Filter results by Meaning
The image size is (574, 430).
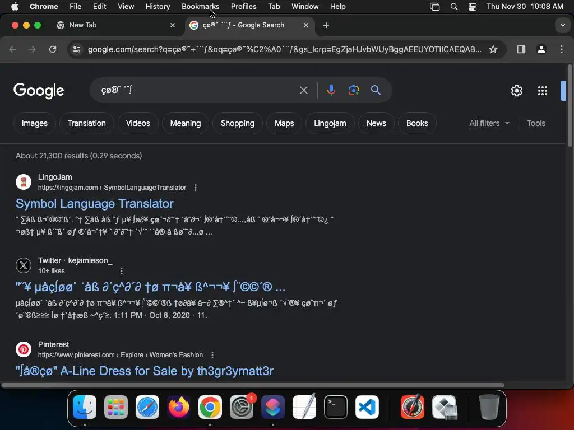185,123
